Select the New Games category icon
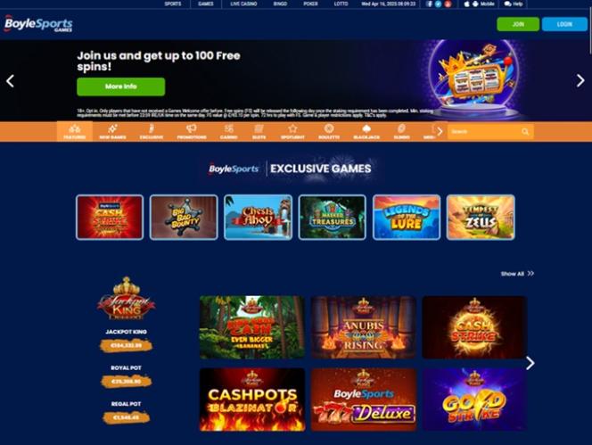Image resolution: width=592 pixels, height=445 pixels. [112, 128]
